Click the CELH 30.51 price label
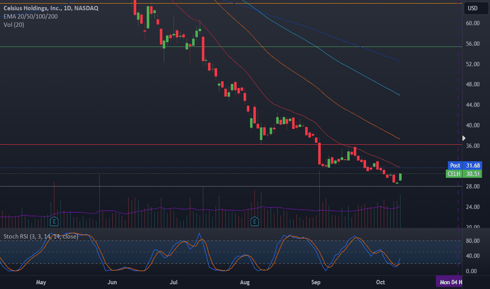 (464, 174)
